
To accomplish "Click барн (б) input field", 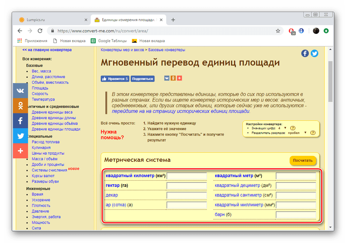I will [x=296, y=215].
